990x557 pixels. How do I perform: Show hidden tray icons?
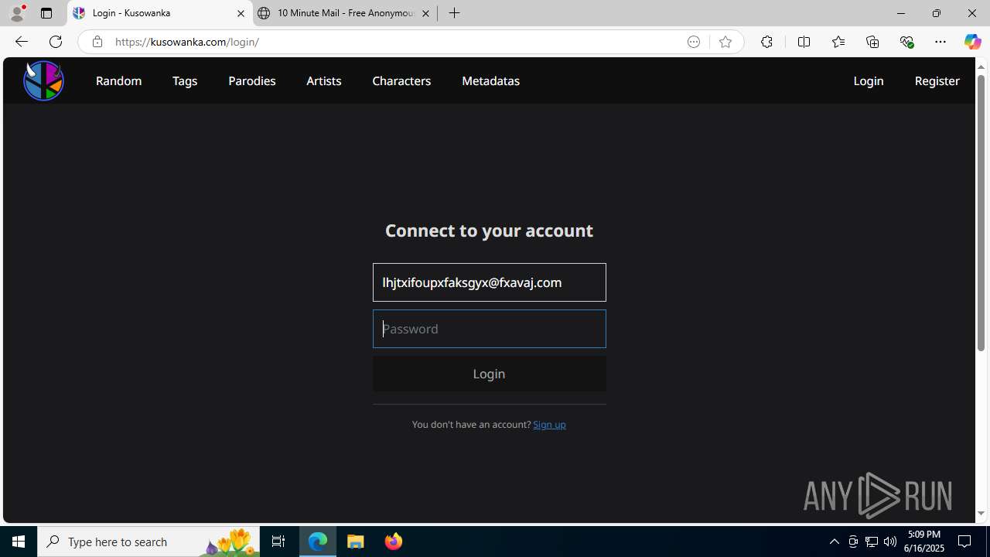pyautogui.click(x=834, y=542)
